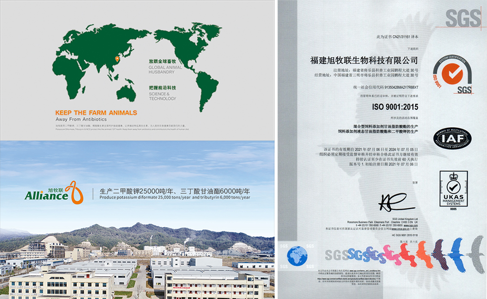The width and height of the screenshot is (487, 299).
Task: Click the "SGS United Kingdom Ltd" text
Action: (x=405, y=219)
